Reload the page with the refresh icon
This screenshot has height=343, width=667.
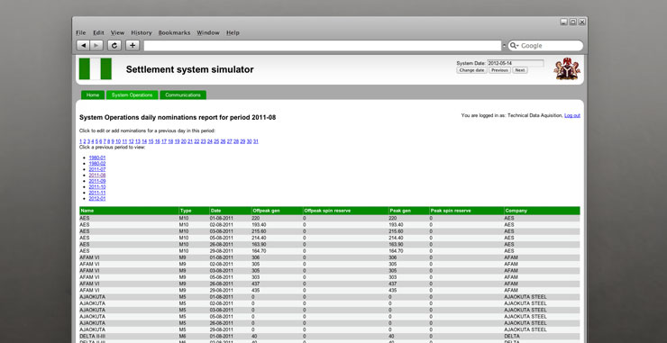pyautogui.click(x=114, y=46)
